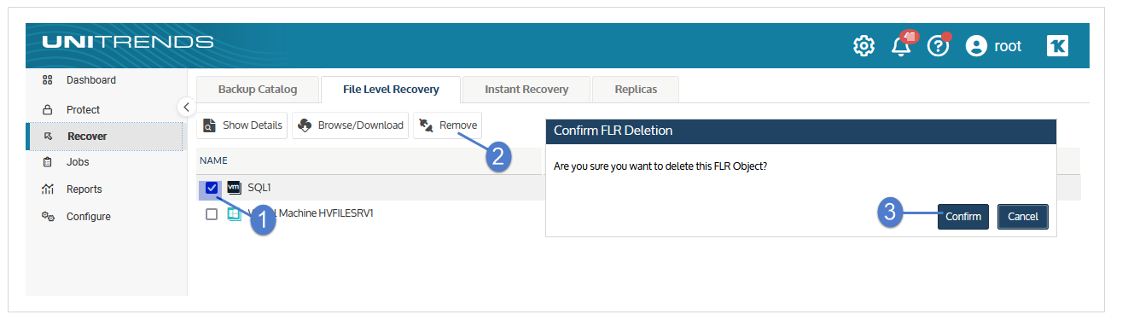1128x332 pixels.
Task: Open the help question mark icon
Action: tap(939, 45)
